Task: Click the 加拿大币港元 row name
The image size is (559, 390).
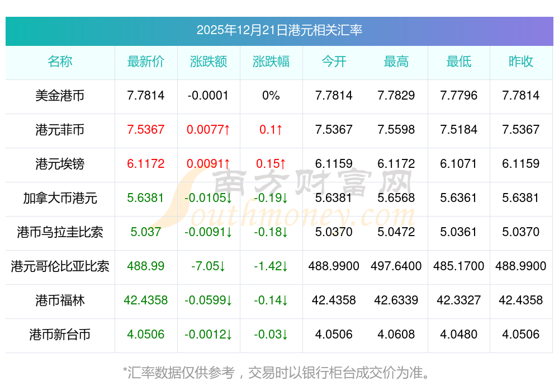Action: point(60,198)
